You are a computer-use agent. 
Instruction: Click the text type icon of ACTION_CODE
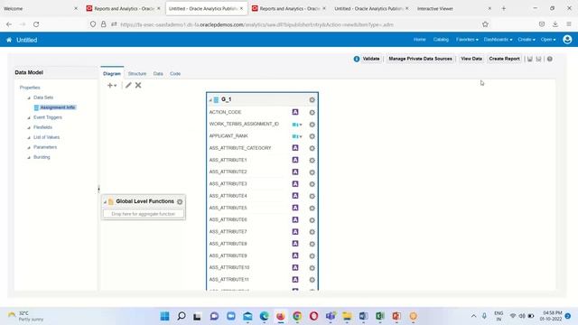[295, 112]
